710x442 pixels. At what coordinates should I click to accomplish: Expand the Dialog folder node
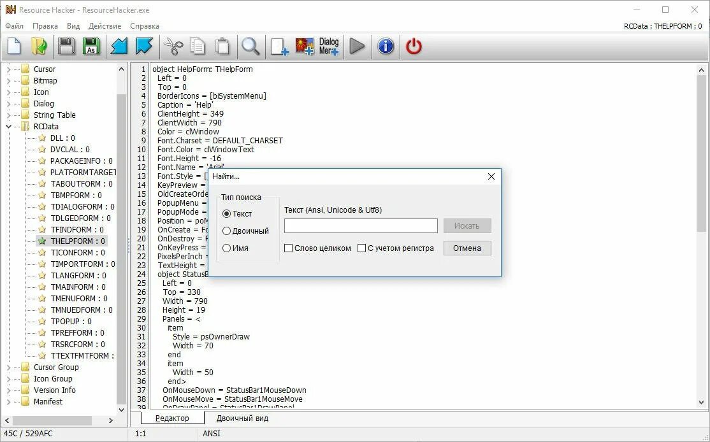coord(8,104)
